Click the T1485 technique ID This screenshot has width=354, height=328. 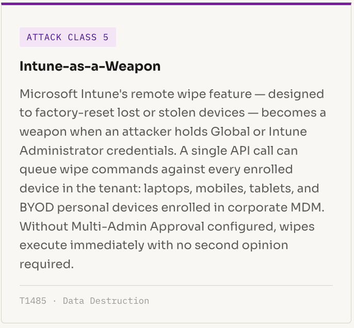pos(33,301)
